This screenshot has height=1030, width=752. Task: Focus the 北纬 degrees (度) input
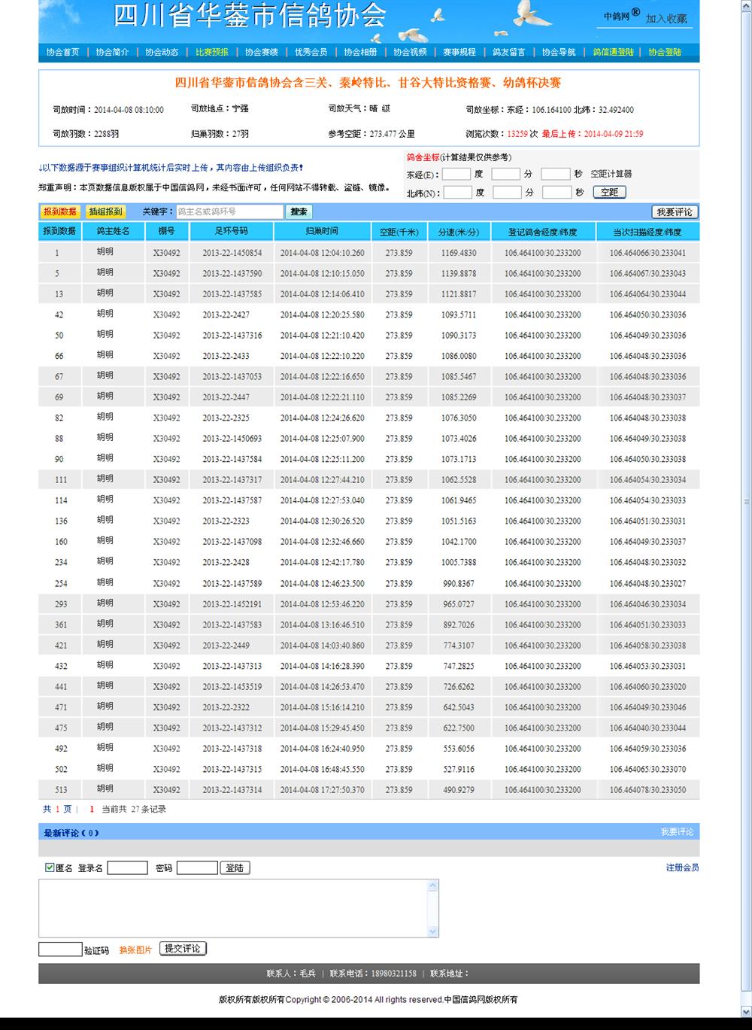pyautogui.click(x=458, y=193)
